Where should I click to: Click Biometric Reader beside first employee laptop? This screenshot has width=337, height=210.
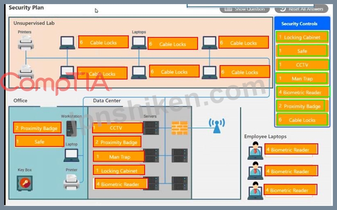tap(291, 149)
